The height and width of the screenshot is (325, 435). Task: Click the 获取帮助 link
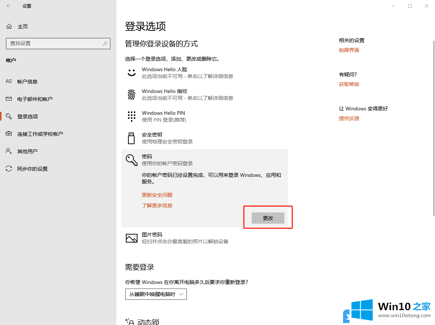(349, 84)
